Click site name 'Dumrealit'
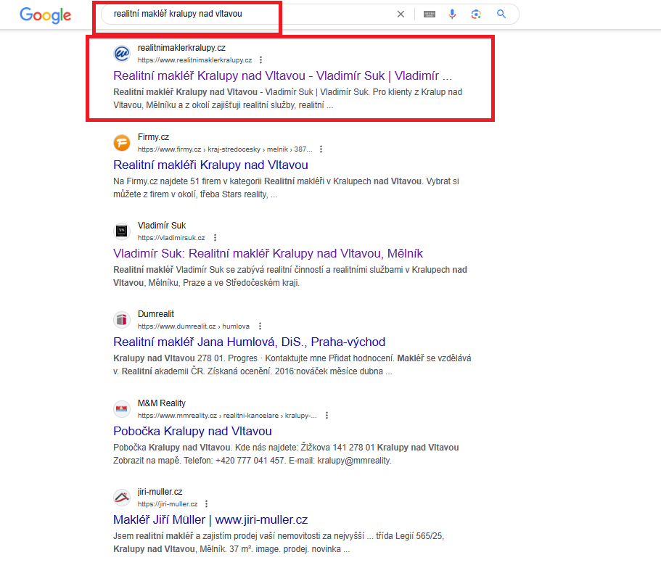 point(156,314)
